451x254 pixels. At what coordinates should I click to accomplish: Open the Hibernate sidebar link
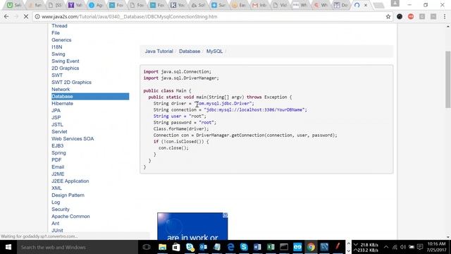62,104
